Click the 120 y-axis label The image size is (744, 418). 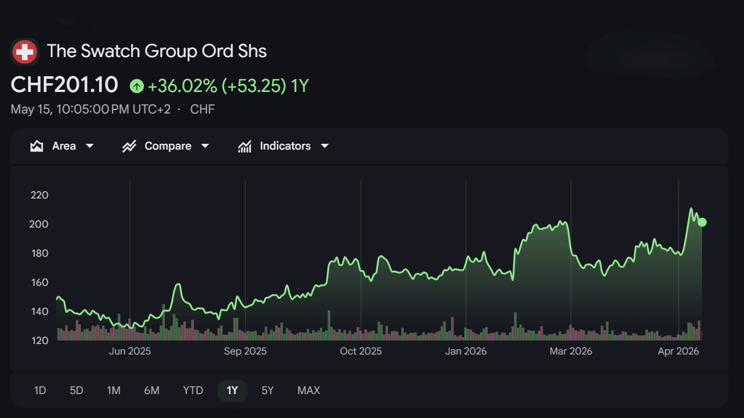coord(39,341)
